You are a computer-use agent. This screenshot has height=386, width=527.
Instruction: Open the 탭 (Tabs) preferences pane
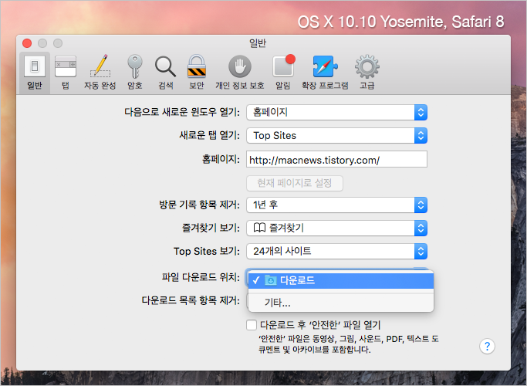click(x=66, y=73)
